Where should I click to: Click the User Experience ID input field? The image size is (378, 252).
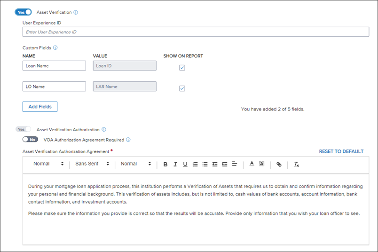(x=196, y=32)
